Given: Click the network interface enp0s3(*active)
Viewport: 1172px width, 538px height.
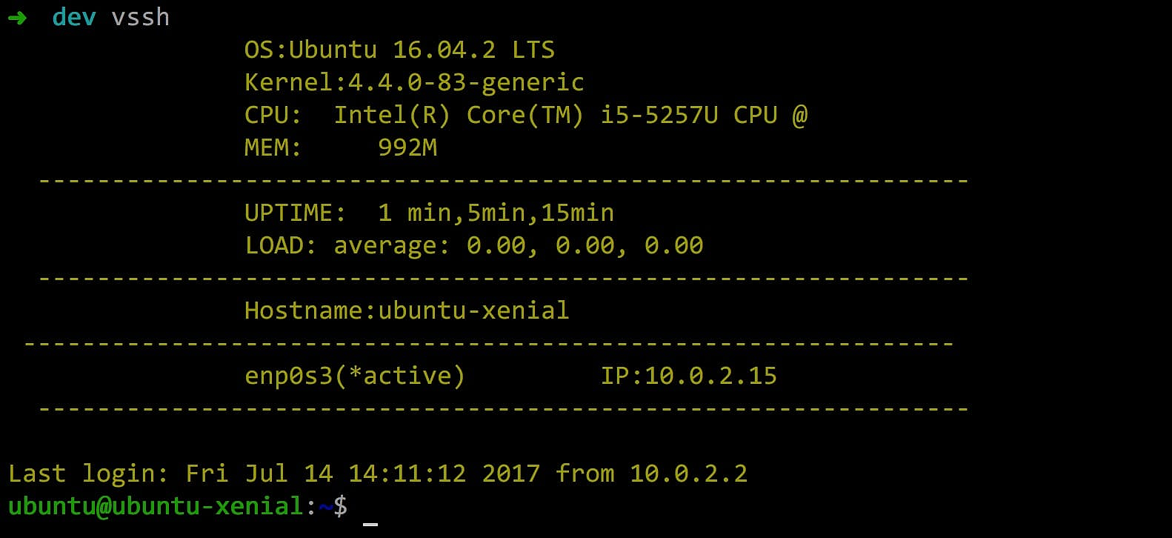Looking at the screenshot, I should pos(354,376).
